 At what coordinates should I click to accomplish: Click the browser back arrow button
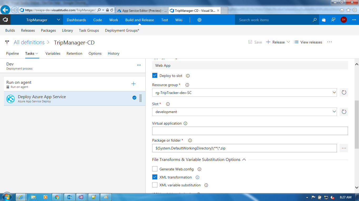[6, 10]
